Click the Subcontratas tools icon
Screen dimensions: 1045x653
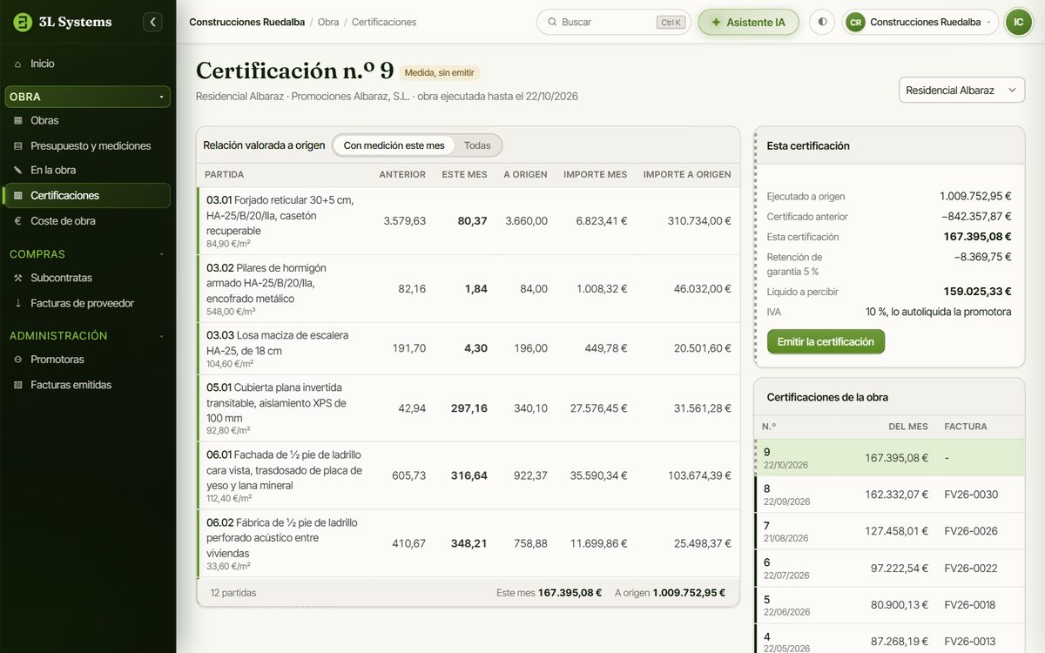click(x=17, y=278)
